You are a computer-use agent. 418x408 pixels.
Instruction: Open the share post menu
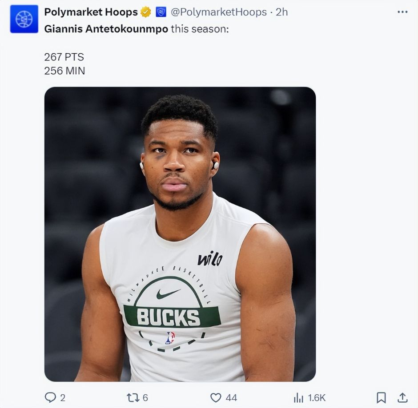pyautogui.click(x=402, y=397)
